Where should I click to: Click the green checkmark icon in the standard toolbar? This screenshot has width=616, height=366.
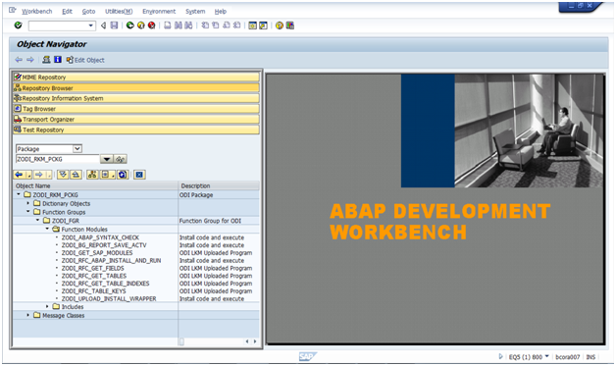[18, 26]
